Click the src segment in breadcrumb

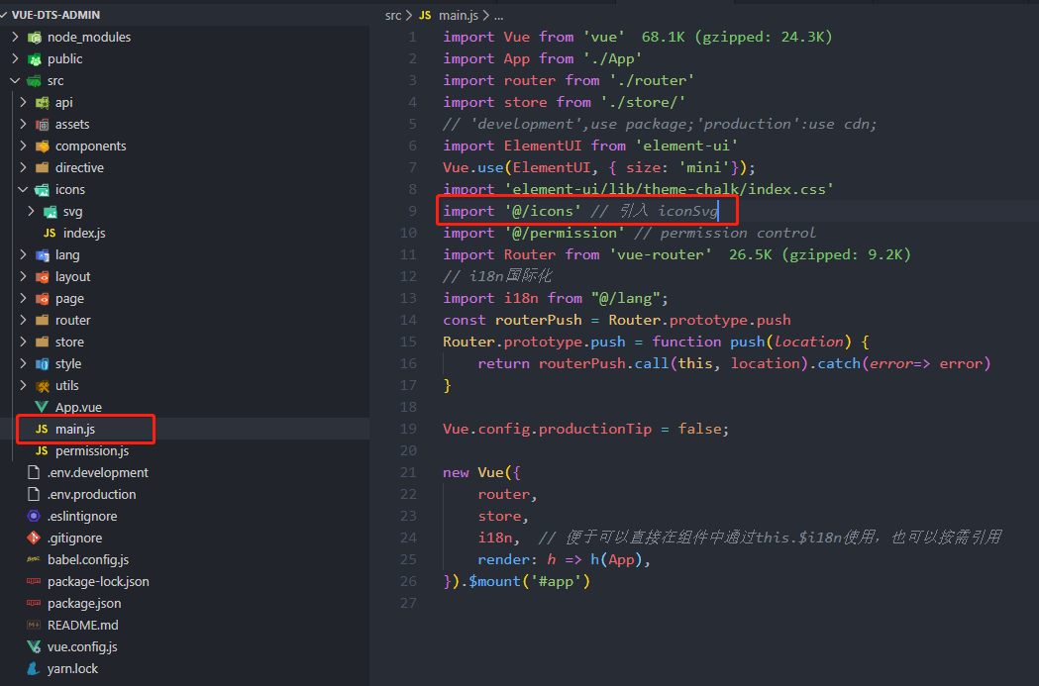(393, 16)
